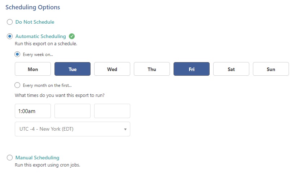Click the timezone dropdown arrow
This screenshot has width=298, height=173.
tap(125, 129)
